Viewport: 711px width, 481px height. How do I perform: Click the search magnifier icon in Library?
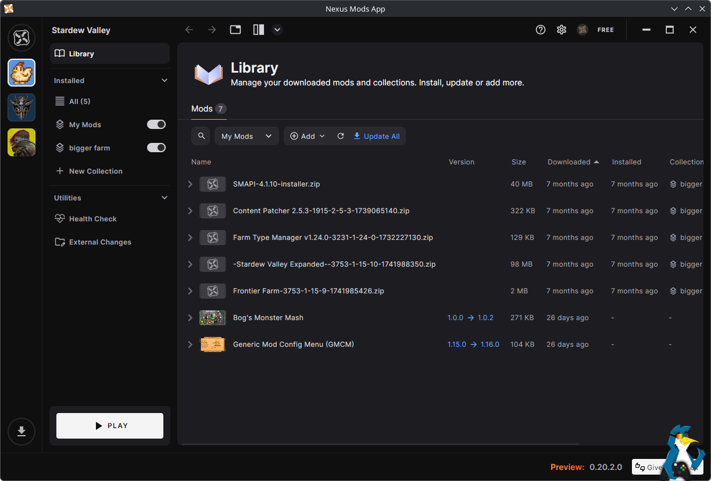pyautogui.click(x=201, y=136)
